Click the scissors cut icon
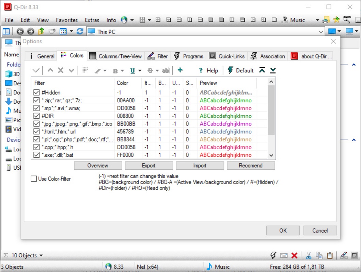 click(x=309, y=256)
